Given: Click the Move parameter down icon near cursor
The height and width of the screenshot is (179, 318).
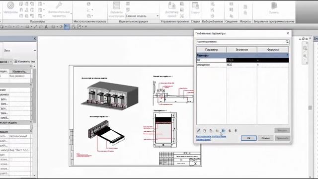Looking at the screenshot, I should tap(223, 131).
